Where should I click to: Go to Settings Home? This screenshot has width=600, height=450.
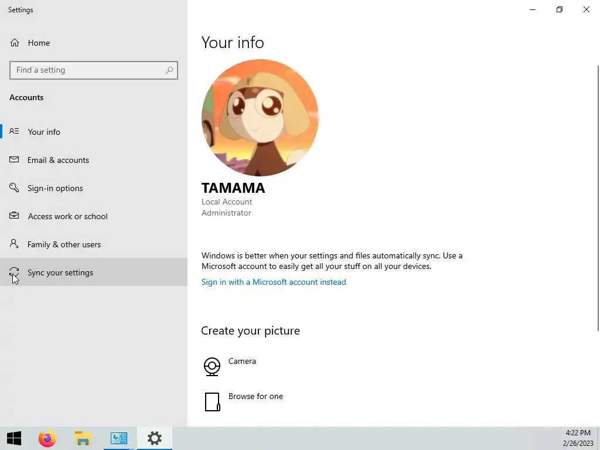(94, 43)
